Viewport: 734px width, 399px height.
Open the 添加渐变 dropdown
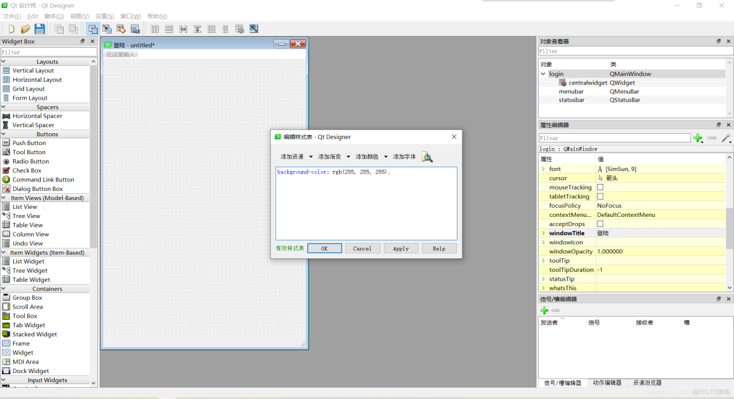(335, 157)
